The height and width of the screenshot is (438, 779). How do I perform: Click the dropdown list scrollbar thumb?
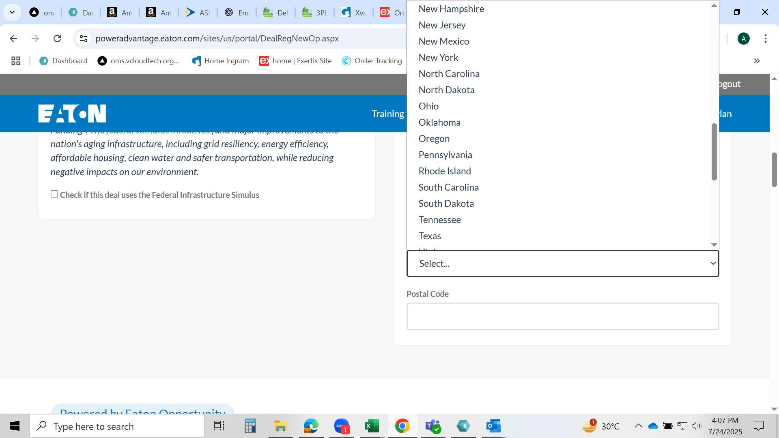[x=714, y=152]
